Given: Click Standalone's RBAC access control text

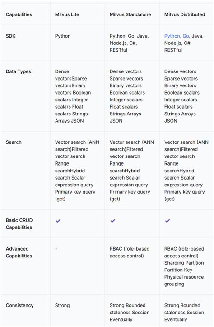Looking at the screenshot, I should pos(130,252).
